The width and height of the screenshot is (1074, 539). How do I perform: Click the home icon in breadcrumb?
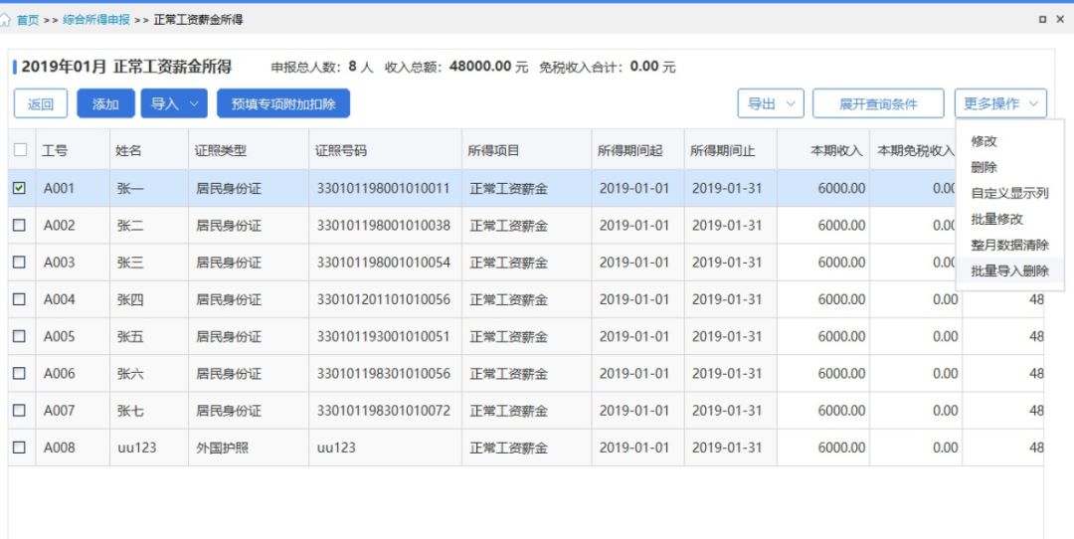tap(6, 20)
